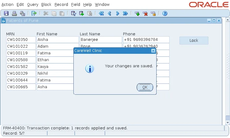This screenshot has height=138, width=230.
Task: Click the 'Your changes are saved.' message
Action: pyautogui.click(x=129, y=66)
